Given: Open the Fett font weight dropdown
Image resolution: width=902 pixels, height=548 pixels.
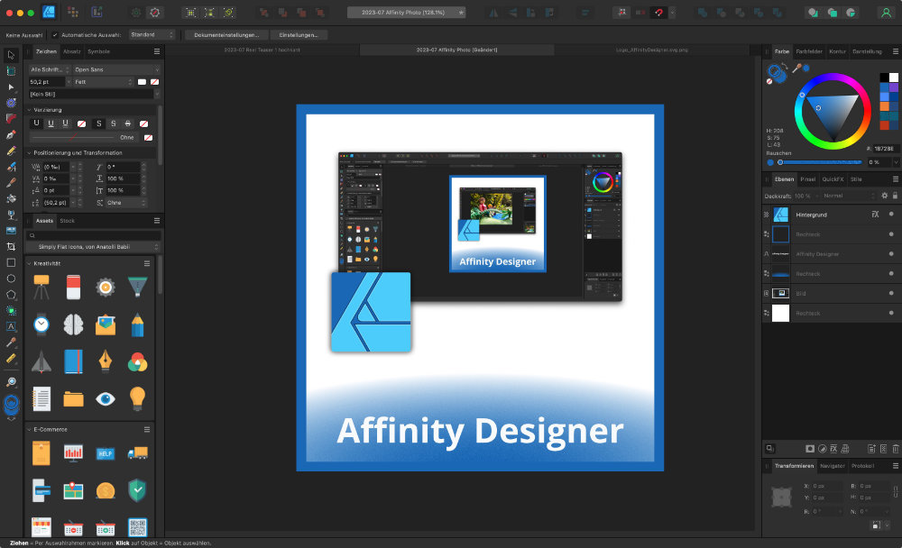Looking at the screenshot, I should 104,82.
